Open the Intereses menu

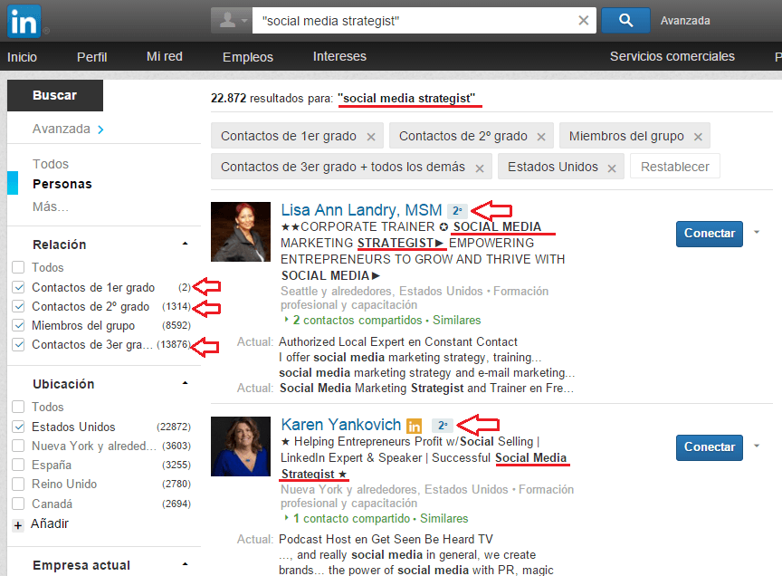[339, 56]
